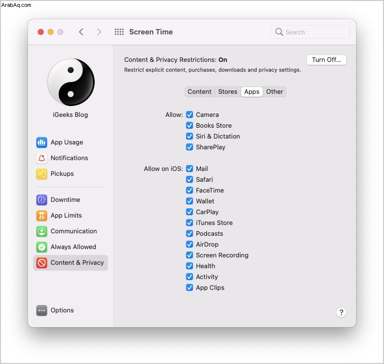Select Communication label in sidebar
The image size is (384, 364).
[x=74, y=231]
